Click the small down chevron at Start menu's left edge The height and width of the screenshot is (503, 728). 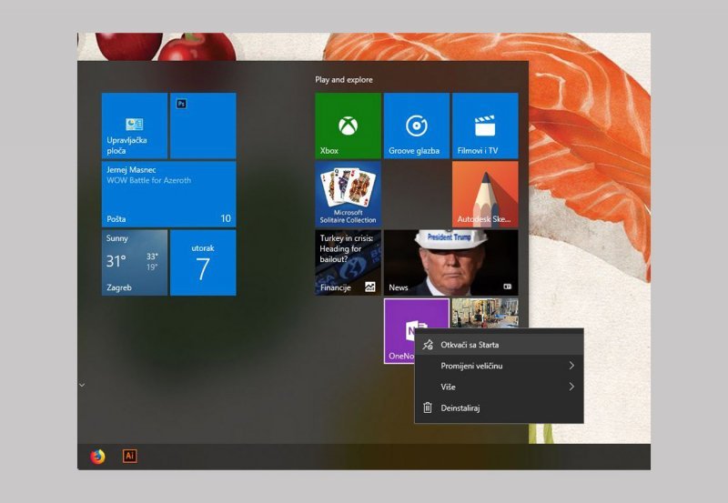click(82, 385)
